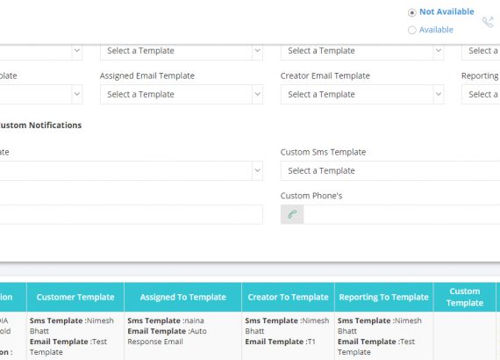Click the Custom Phone's handset icon
Viewport: 500px width, 360px height.
[292, 214]
